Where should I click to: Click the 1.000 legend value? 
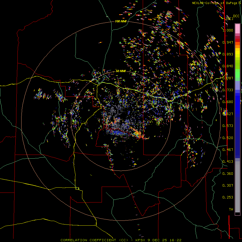[228, 30]
